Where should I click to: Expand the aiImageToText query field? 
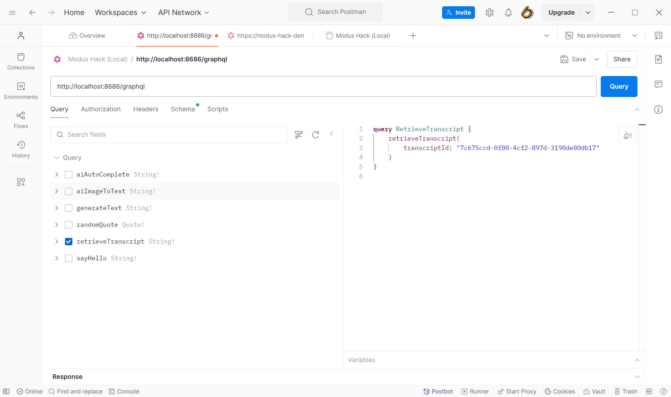[x=56, y=191]
